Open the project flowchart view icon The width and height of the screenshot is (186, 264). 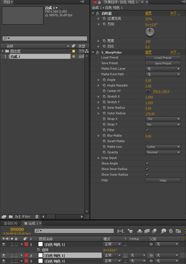(x=87, y=51)
